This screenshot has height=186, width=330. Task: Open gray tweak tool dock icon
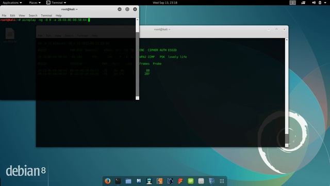coord(201,181)
